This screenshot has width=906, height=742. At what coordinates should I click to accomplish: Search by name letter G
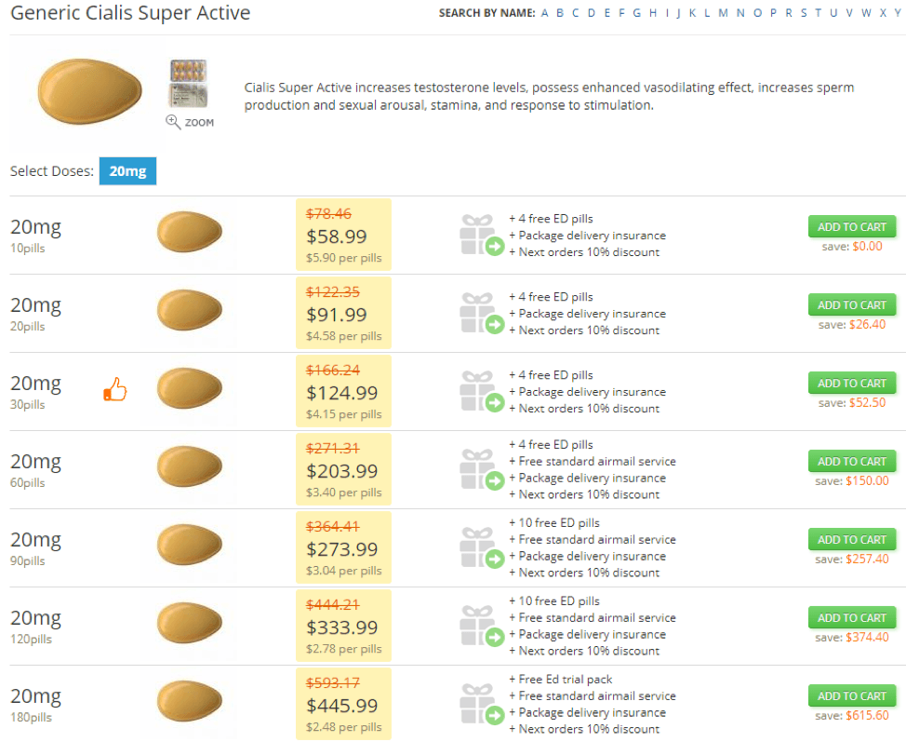(x=636, y=13)
